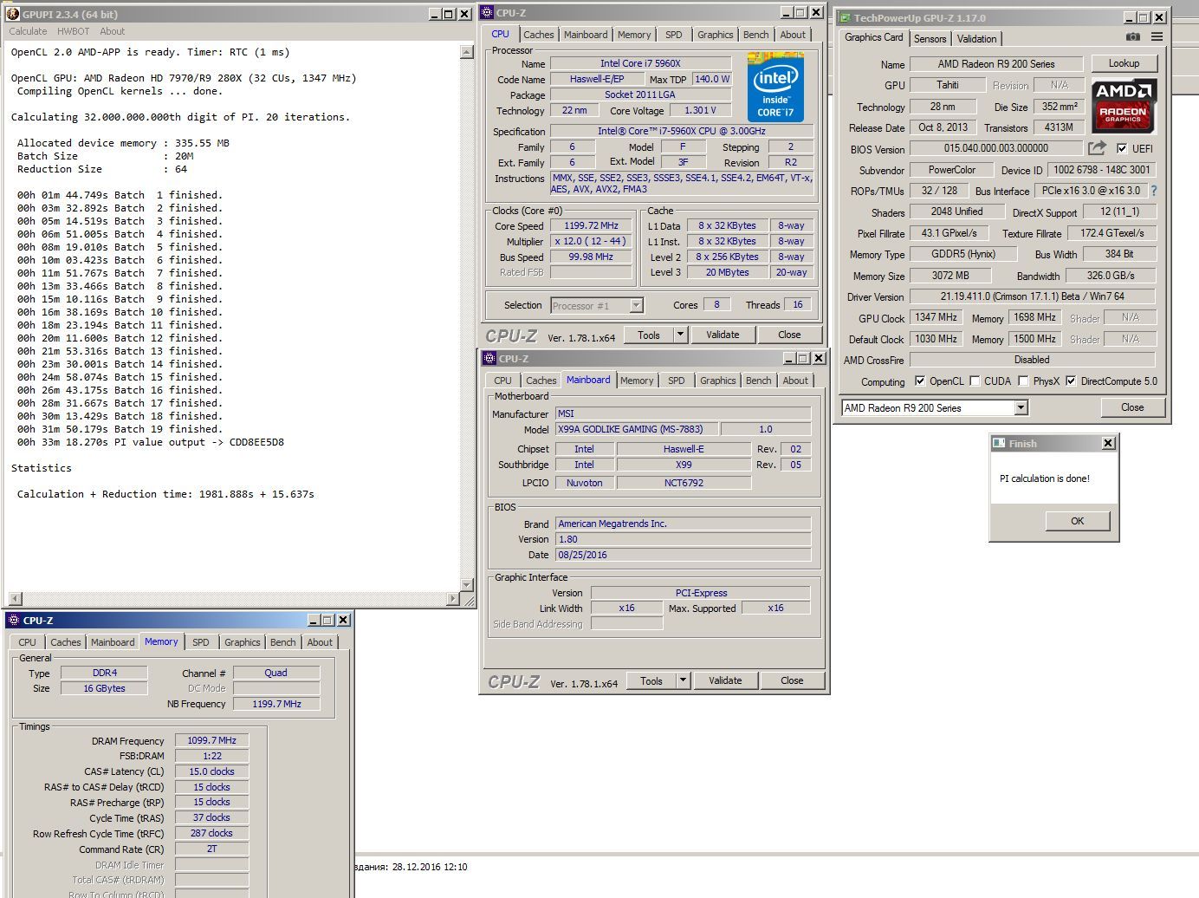Click Close in Mainboard CPU-Z window
1199x898 pixels.
pyautogui.click(x=792, y=680)
